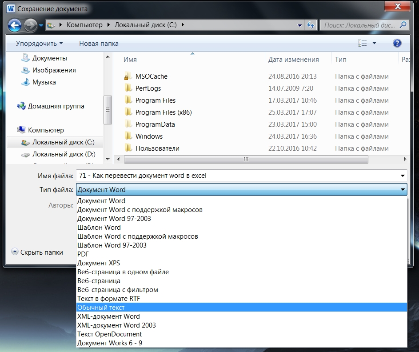This screenshot has height=352, width=419.
Task: Open the view options icon
Action: click(363, 43)
